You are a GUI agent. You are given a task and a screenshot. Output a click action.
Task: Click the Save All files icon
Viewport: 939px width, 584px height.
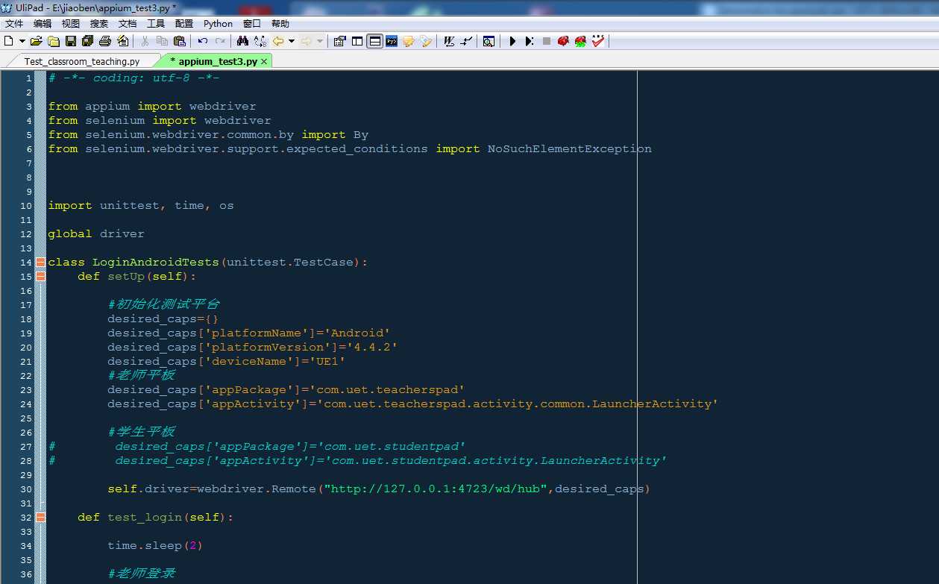click(x=88, y=41)
